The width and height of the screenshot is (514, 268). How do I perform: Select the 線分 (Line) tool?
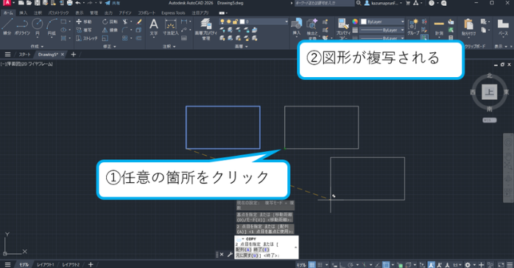tap(7, 26)
